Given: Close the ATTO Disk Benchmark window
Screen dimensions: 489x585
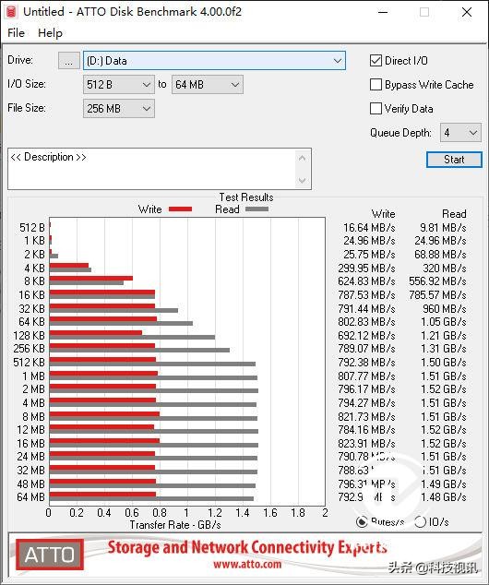Looking at the screenshot, I should pos(467,12).
